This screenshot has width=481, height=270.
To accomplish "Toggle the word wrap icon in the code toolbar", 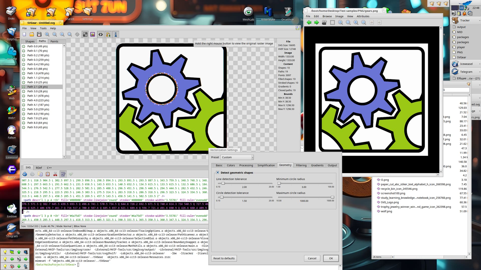I will tap(63, 174).
